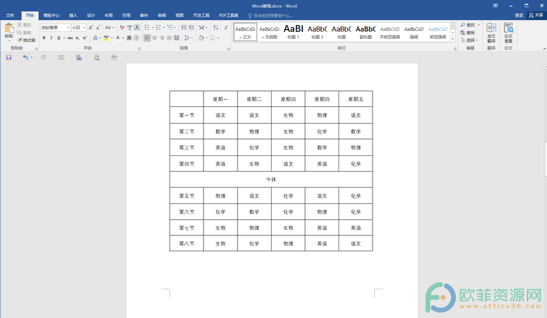Viewport: 547px width, 318px height.
Task: Click the Undo arrow
Action: (x=25, y=58)
